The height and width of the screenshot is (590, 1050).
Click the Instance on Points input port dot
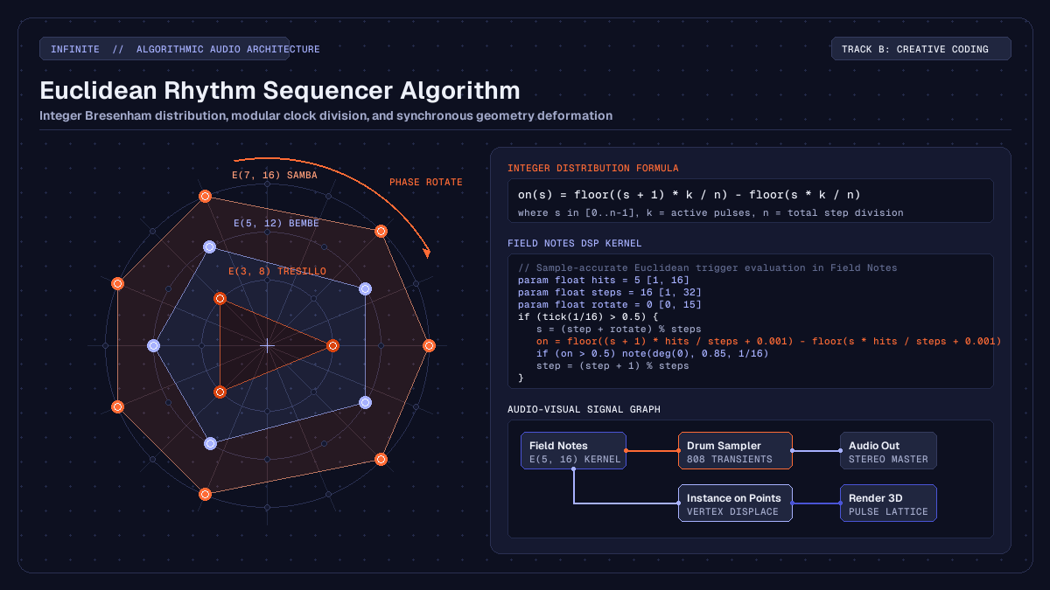[678, 503]
